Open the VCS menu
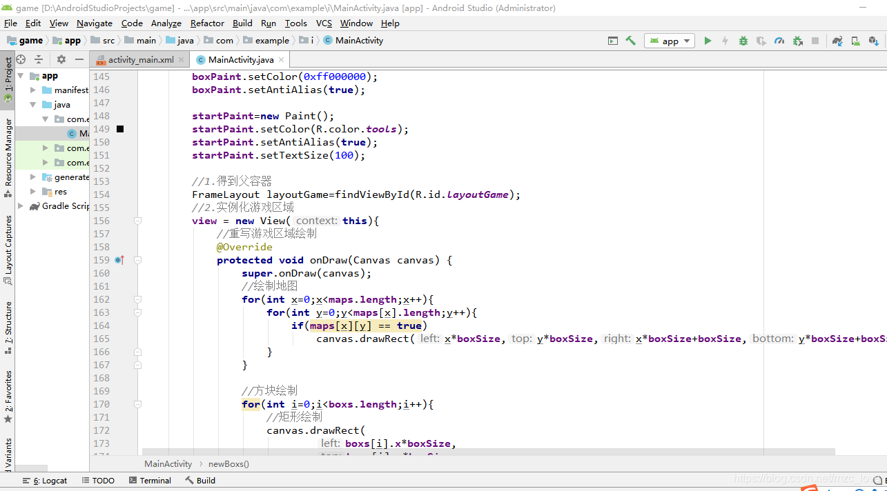887x491 pixels. pos(324,23)
